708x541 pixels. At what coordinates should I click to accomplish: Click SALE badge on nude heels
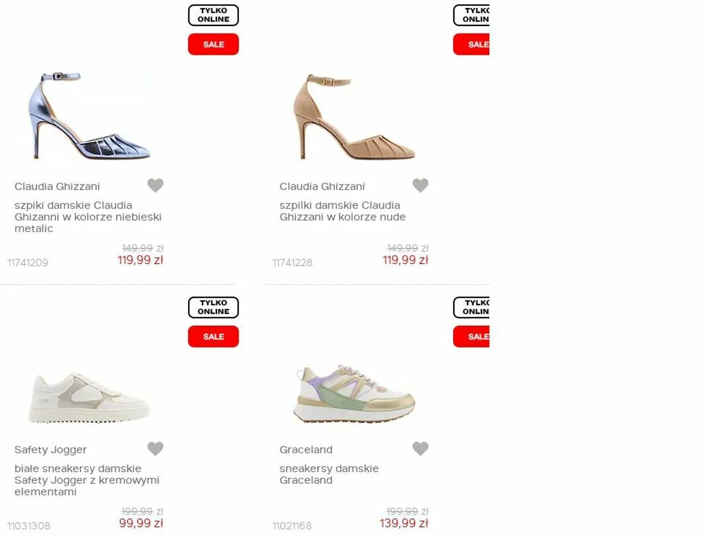(471, 44)
